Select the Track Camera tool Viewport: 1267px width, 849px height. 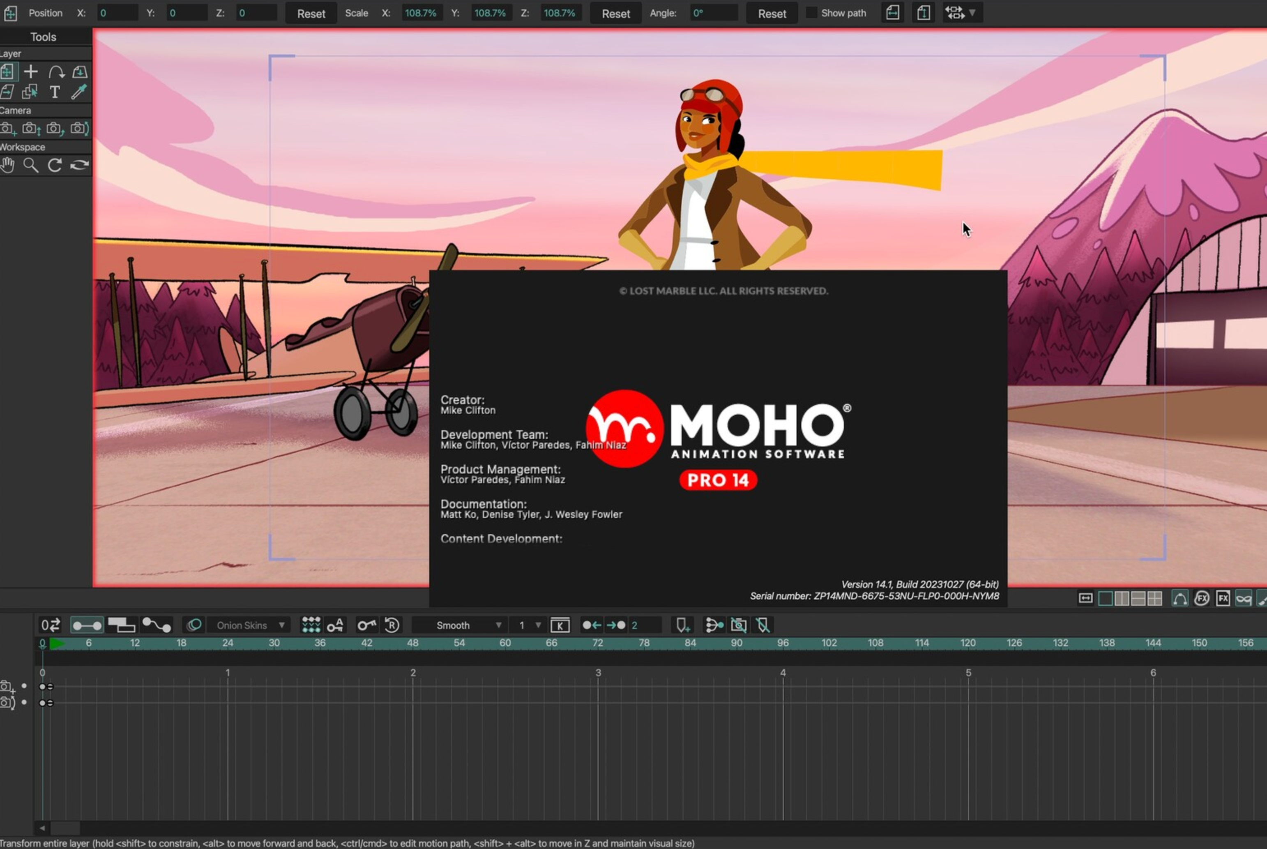[x=8, y=129]
